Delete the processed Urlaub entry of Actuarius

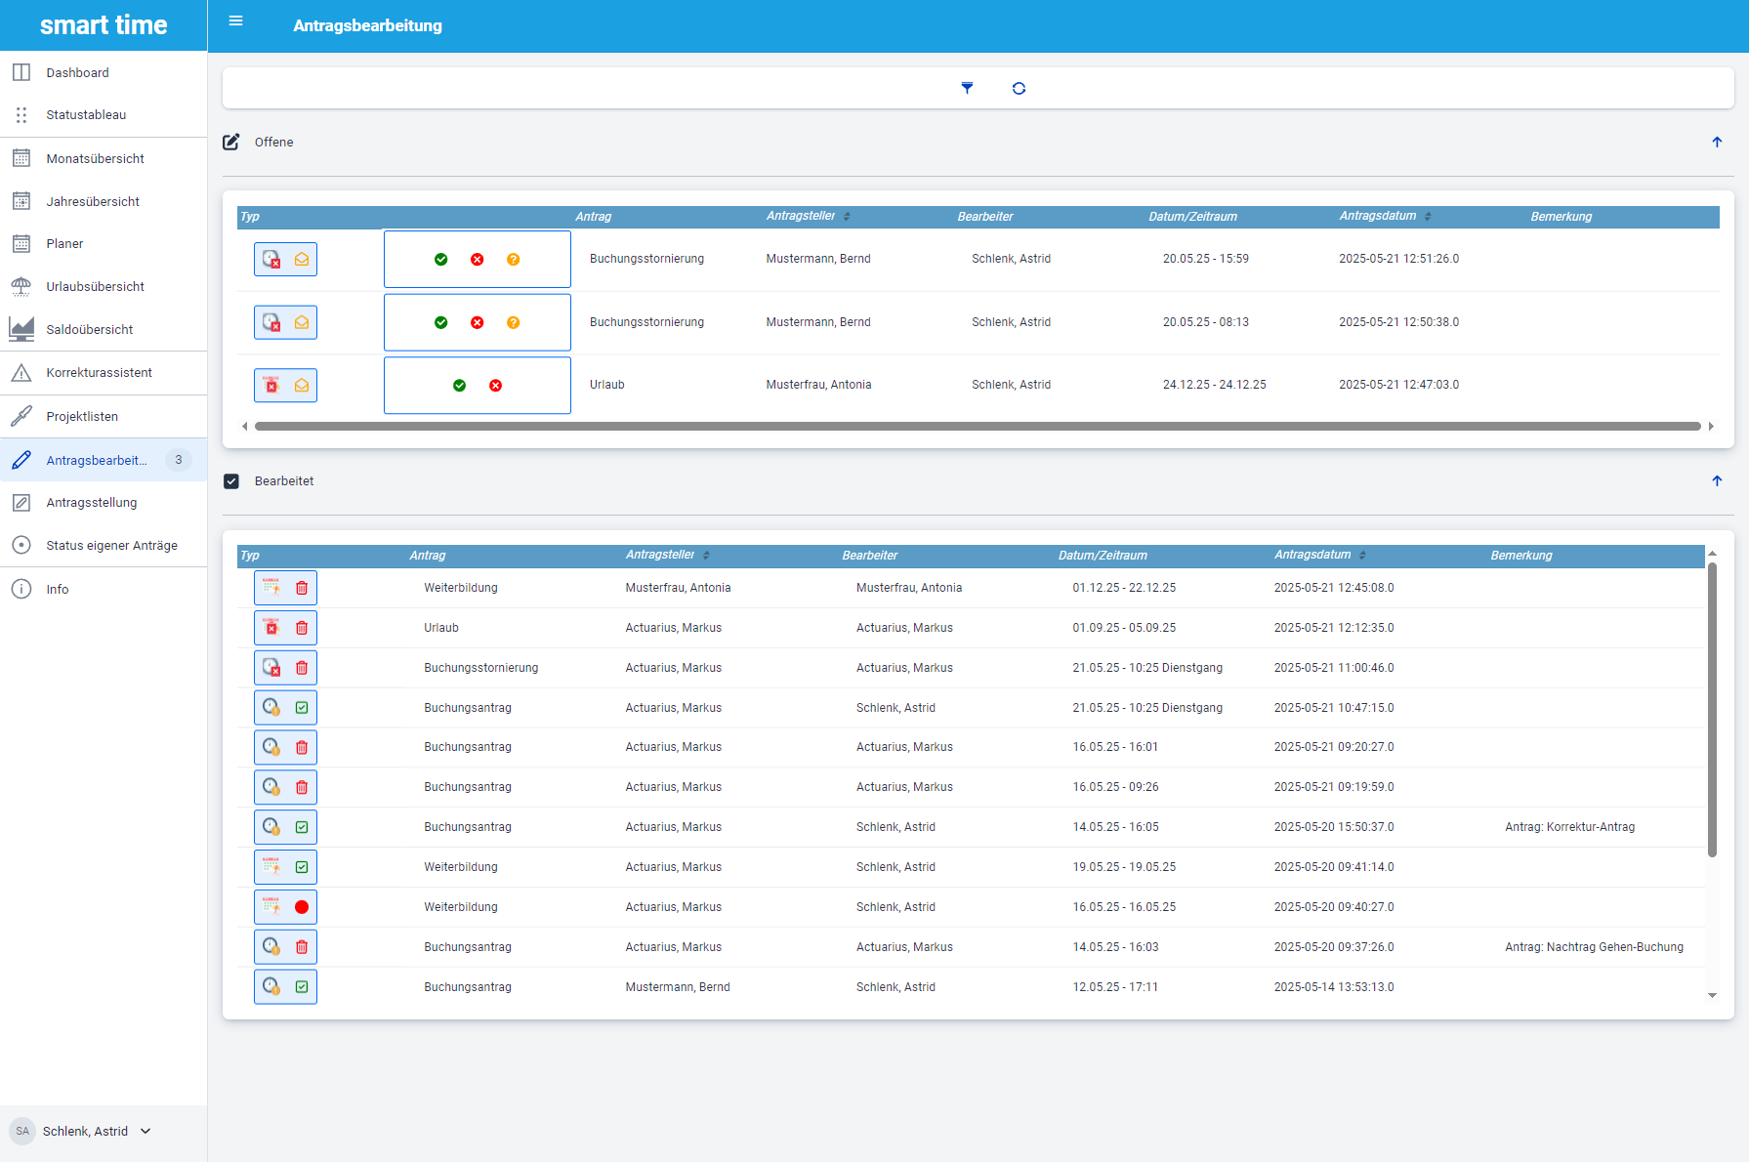coord(302,628)
